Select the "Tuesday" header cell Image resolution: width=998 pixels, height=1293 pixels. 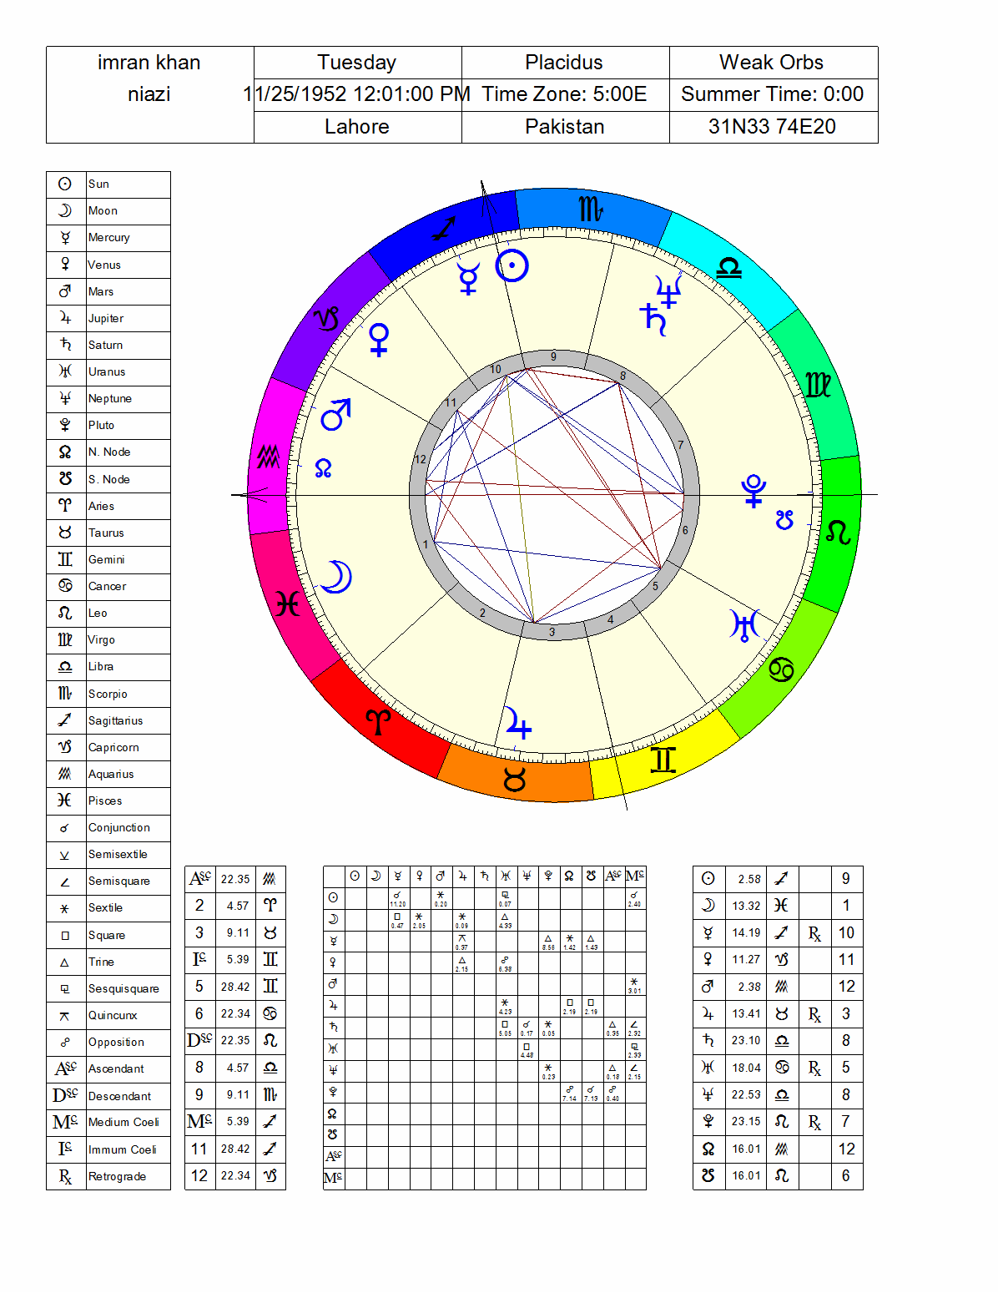[357, 63]
